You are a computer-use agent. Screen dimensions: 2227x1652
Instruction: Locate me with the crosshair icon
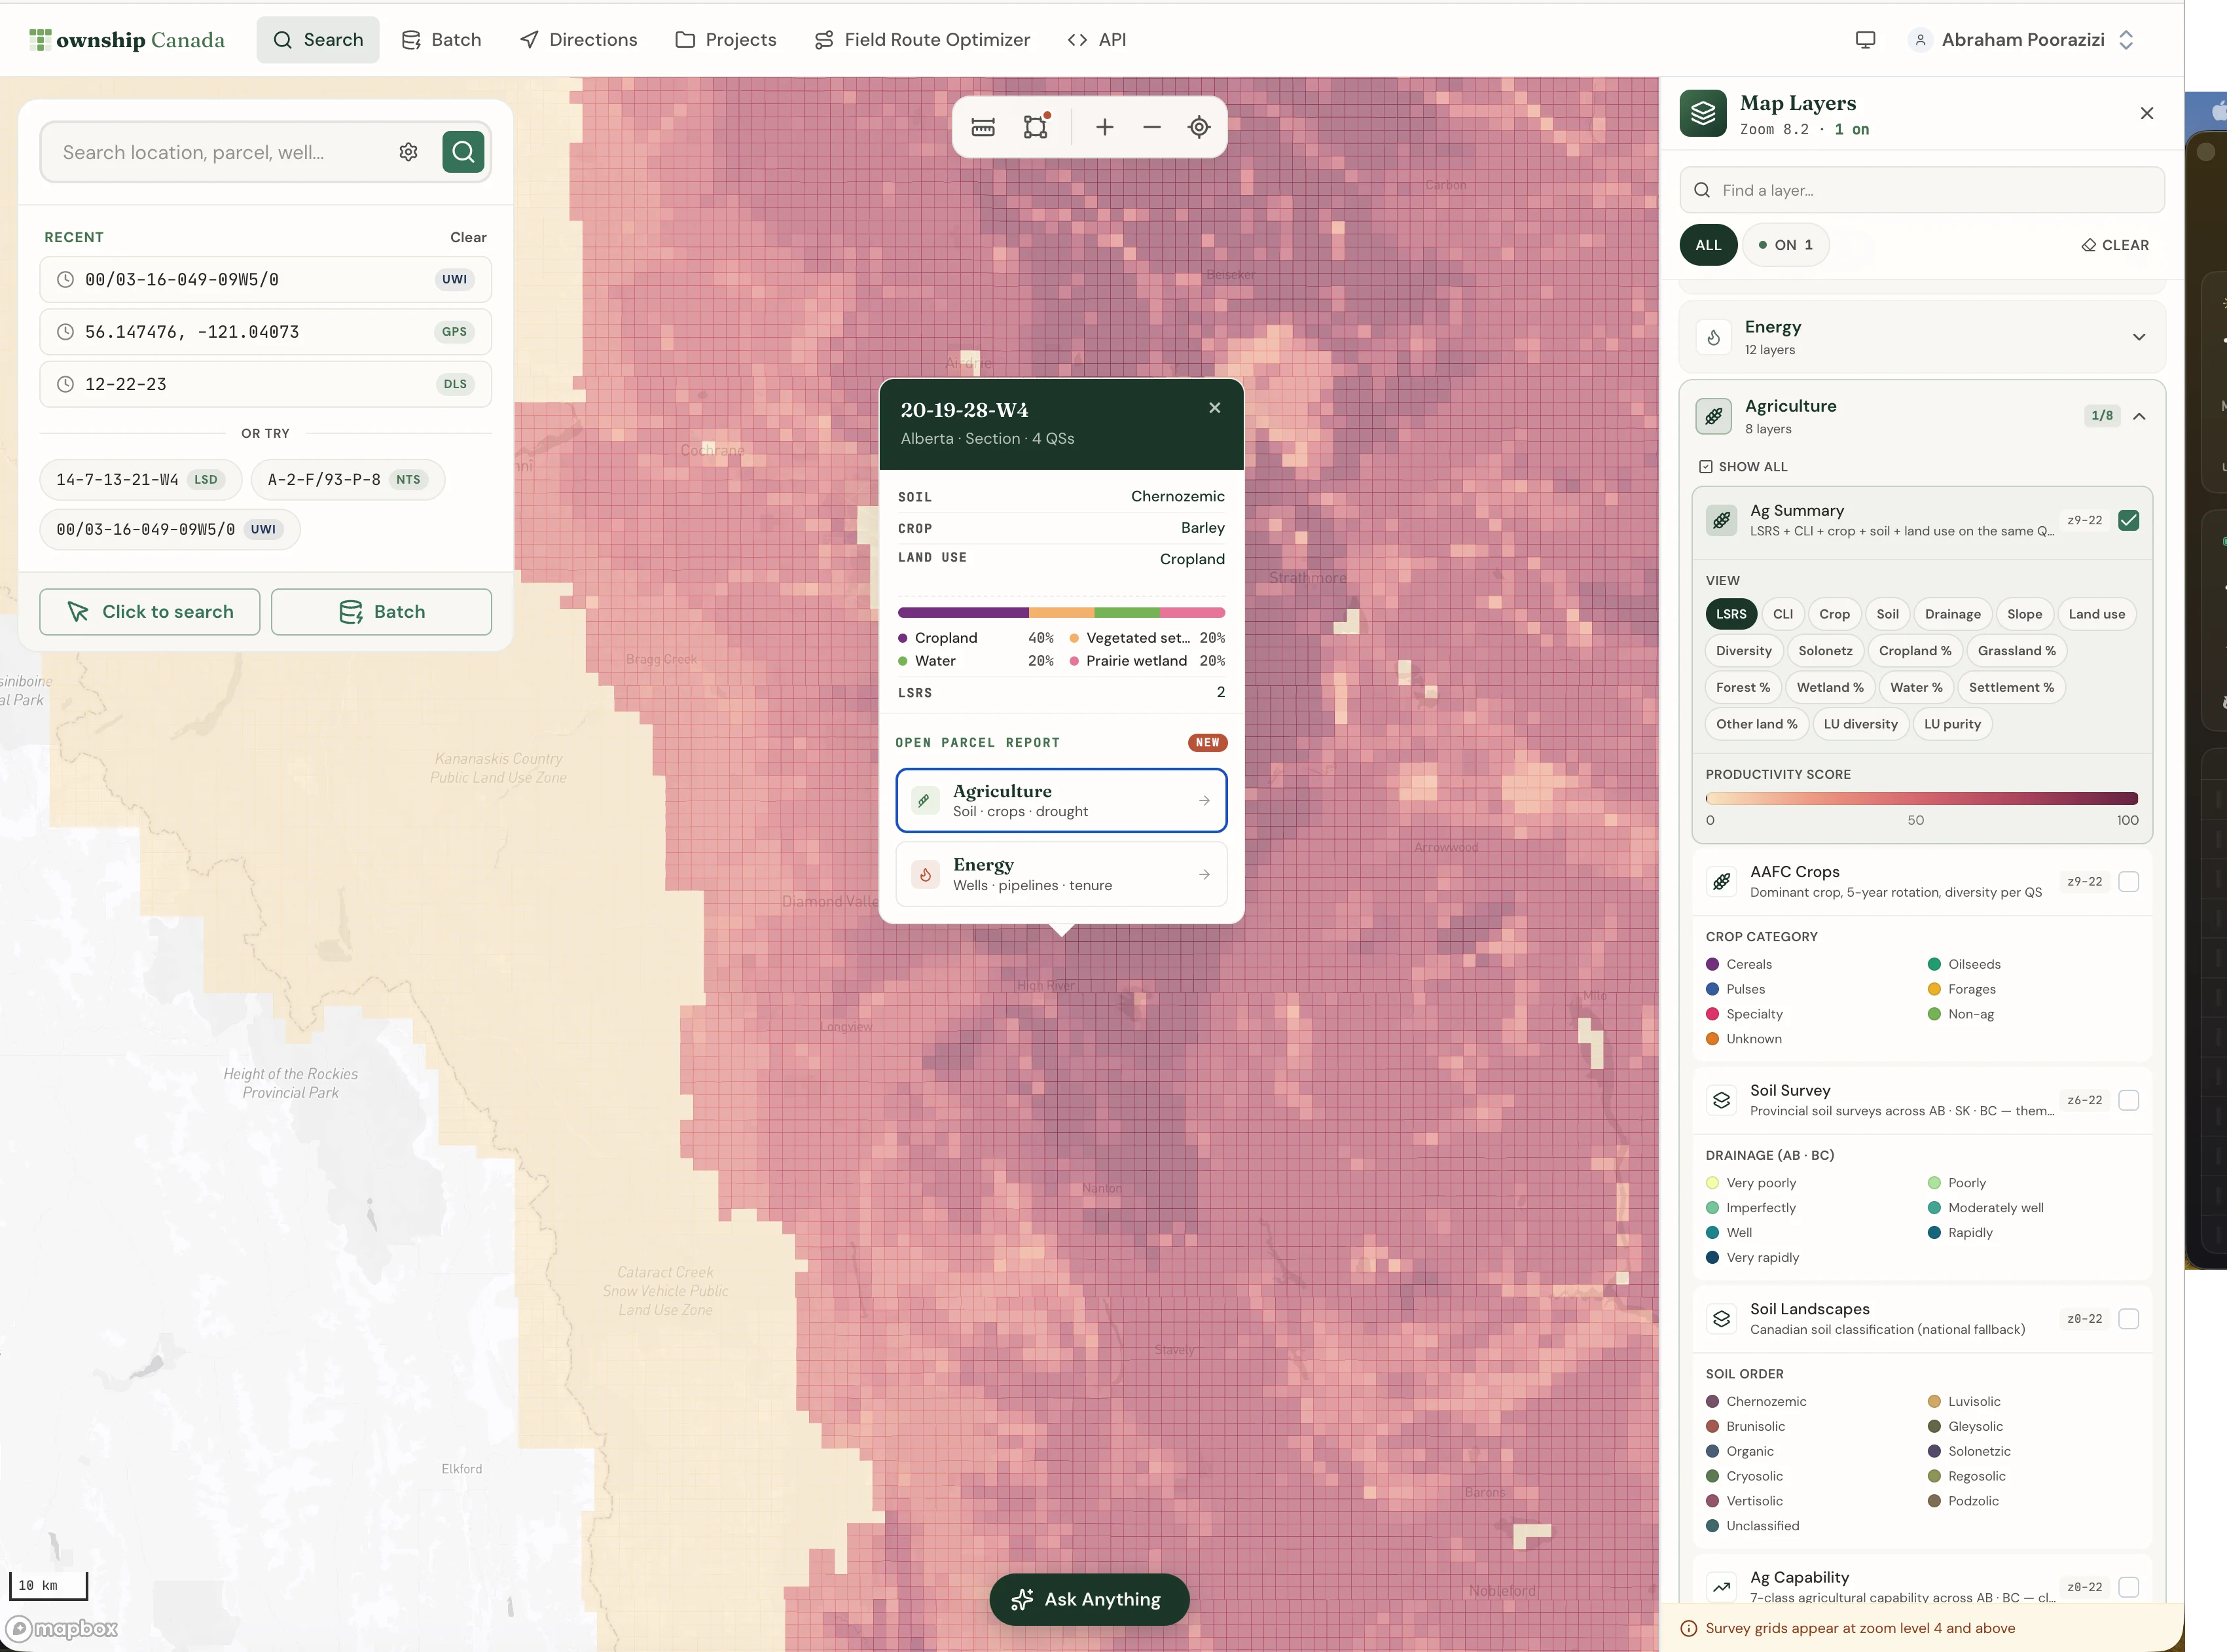(1199, 127)
